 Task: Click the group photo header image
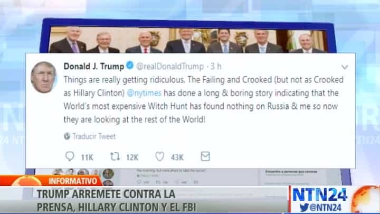188,40
